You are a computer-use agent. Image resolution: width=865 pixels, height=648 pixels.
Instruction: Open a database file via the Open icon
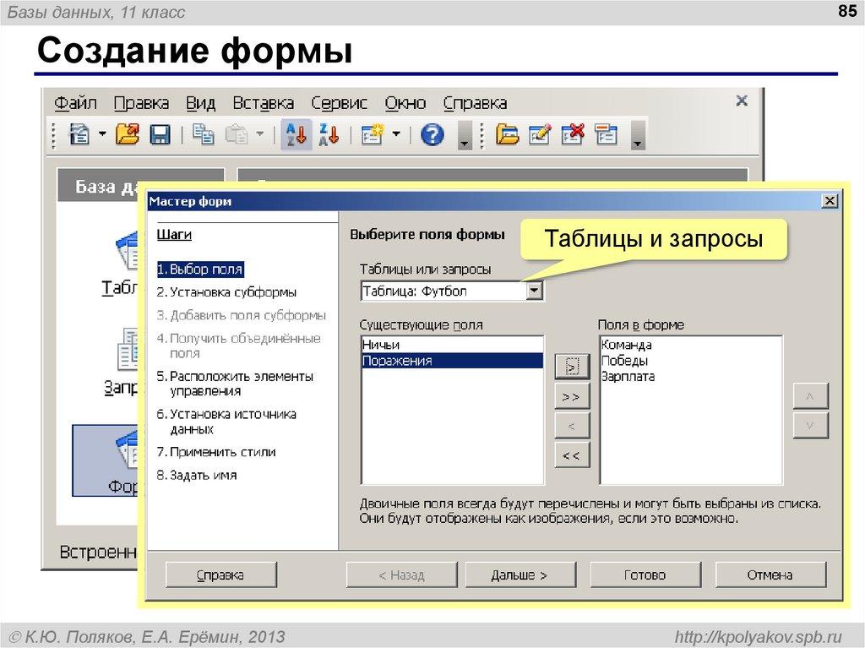pyautogui.click(x=129, y=133)
